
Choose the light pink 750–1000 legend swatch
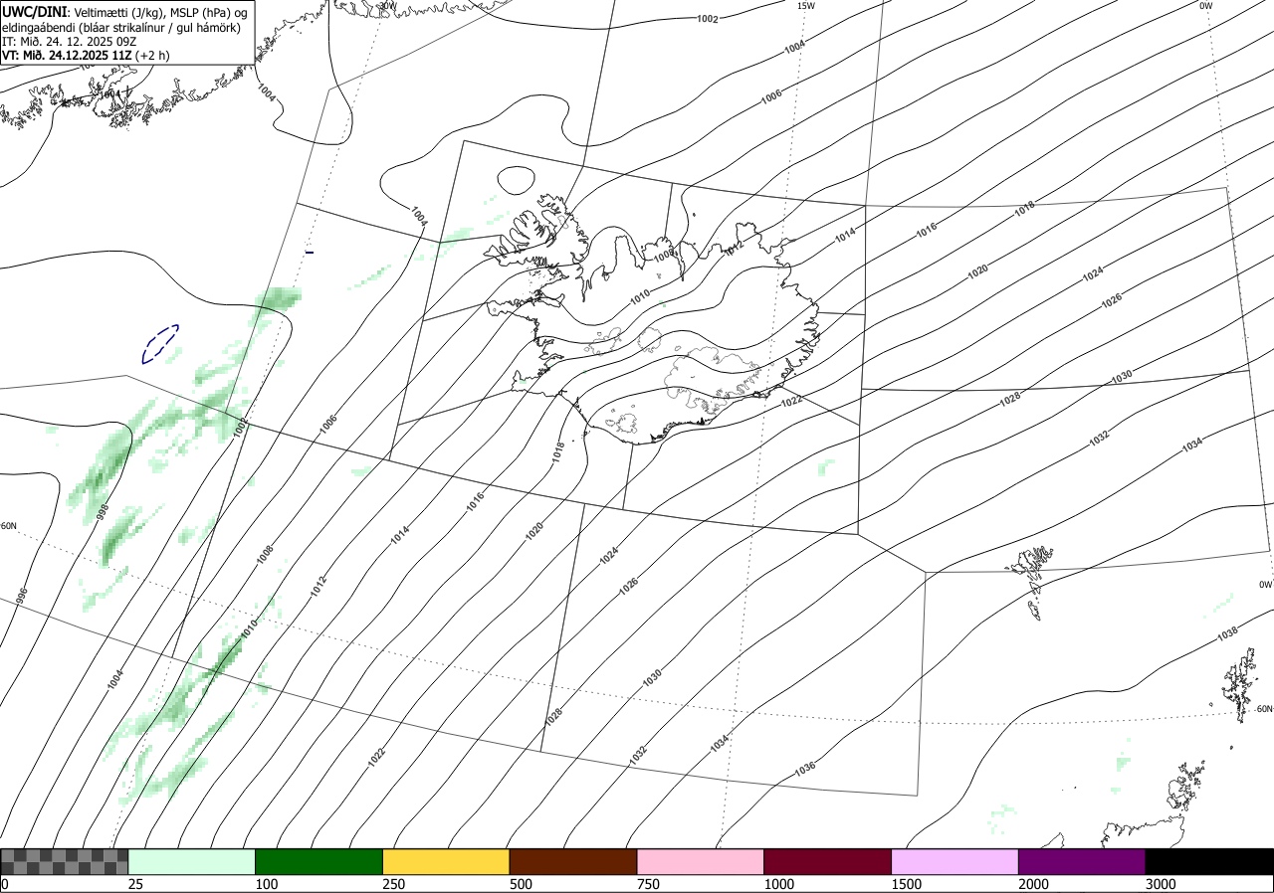tap(701, 861)
